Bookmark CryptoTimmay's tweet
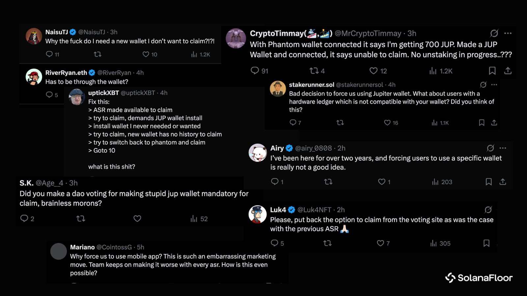 point(492,71)
